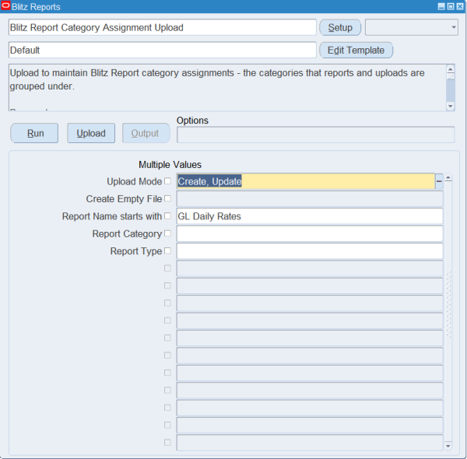This screenshot has height=459, width=467.
Task: Tick the Report Category multiple values checkbox
Action: 167,233
